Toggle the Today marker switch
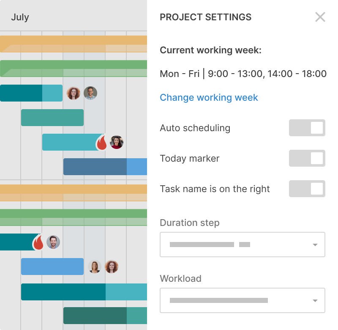The height and width of the screenshot is (330, 338). click(x=307, y=158)
